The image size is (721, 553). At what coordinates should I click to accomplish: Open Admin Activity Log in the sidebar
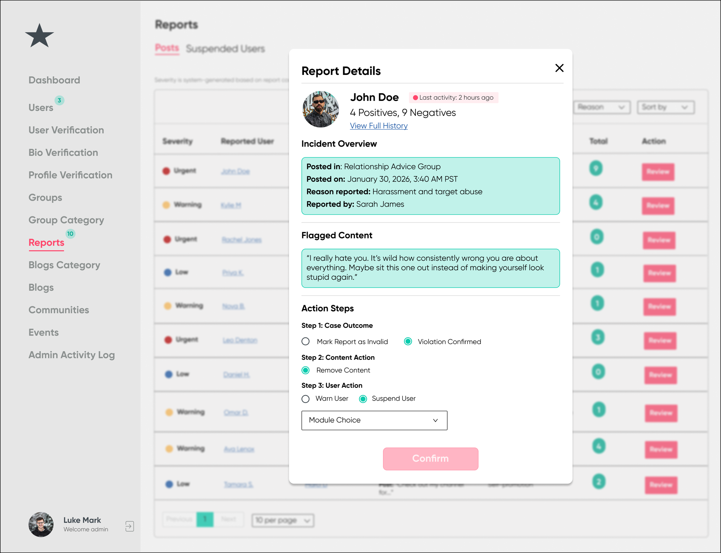pos(72,355)
